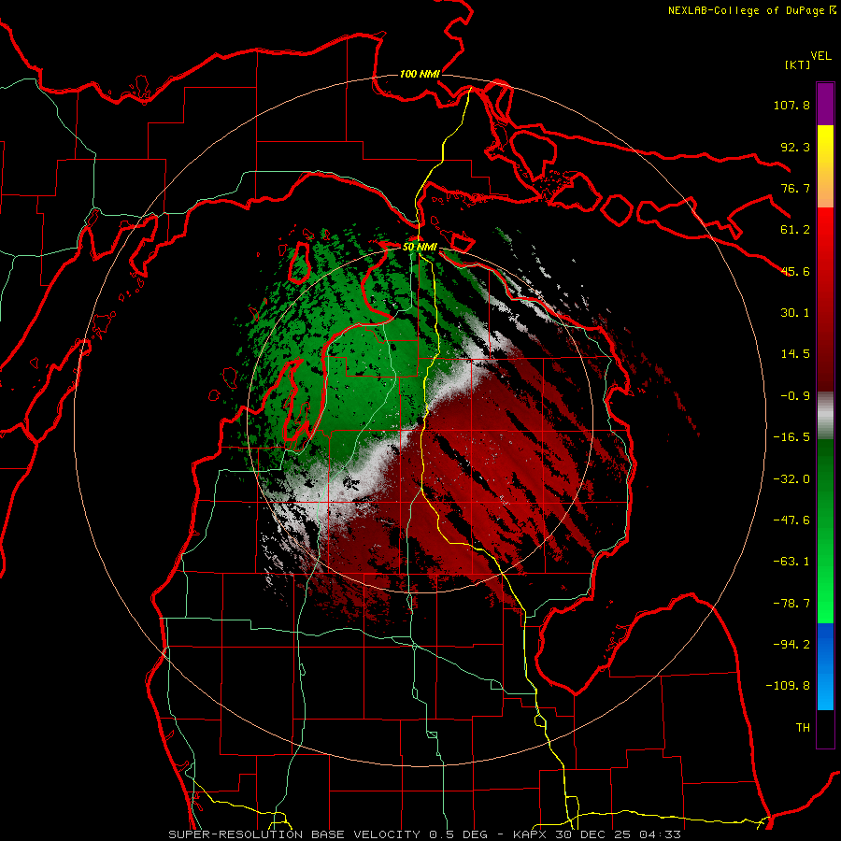The width and height of the screenshot is (841, 841).
Task: Click the white zero-velocity band on radar
Action: point(376,462)
